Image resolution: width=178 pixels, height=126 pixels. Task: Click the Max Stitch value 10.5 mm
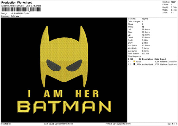(x=146, y=45)
